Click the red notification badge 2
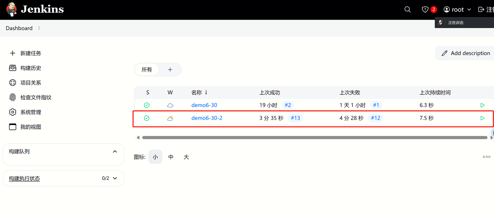Screen dimensions: 494x216 pos(434,10)
